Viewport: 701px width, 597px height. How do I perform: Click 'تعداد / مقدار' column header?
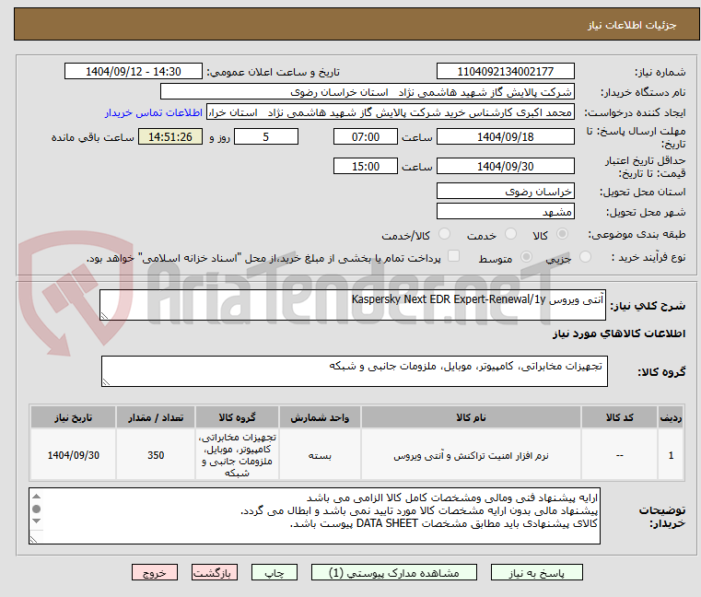(x=156, y=417)
